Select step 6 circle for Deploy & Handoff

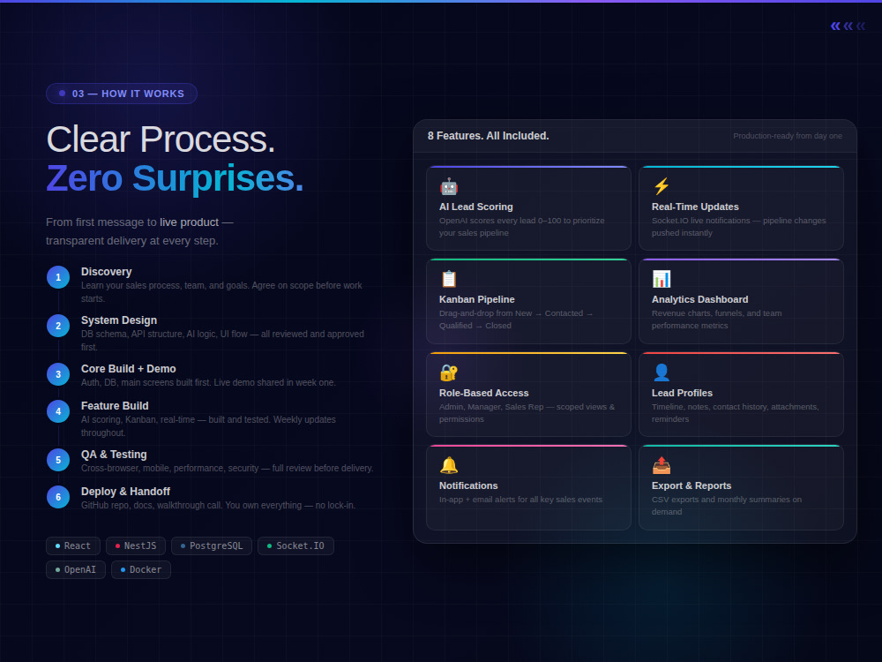(x=58, y=496)
